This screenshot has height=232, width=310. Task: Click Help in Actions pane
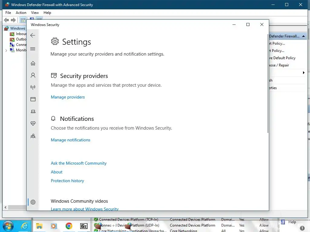[292, 222]
